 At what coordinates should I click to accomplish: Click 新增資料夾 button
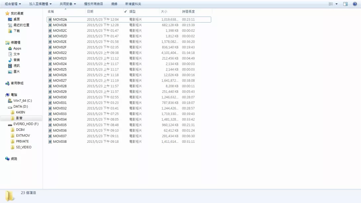click(x=133, y=4)
